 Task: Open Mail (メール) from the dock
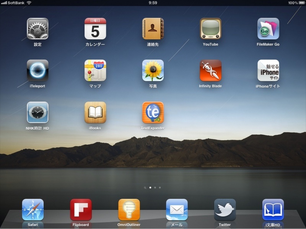coord(177,210)
